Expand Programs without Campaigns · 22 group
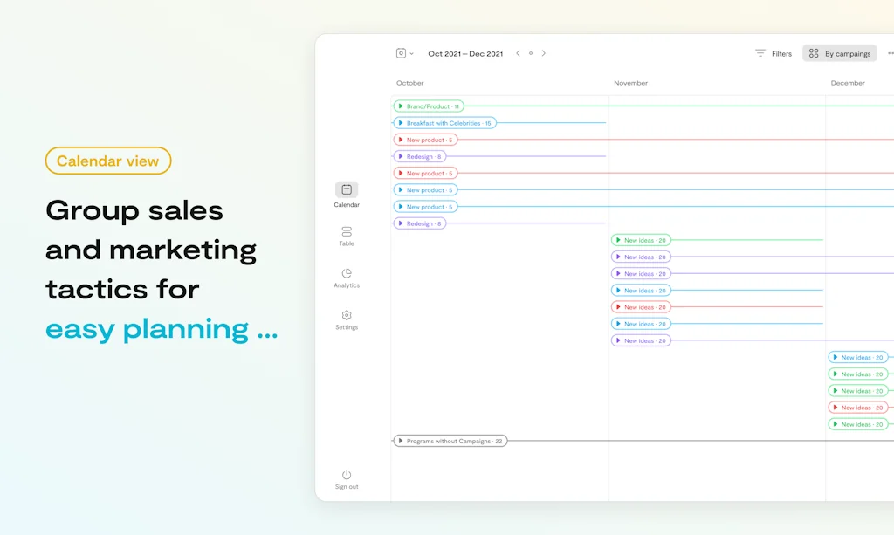This screenshot has width=894, height=535. tap(450, 441)
